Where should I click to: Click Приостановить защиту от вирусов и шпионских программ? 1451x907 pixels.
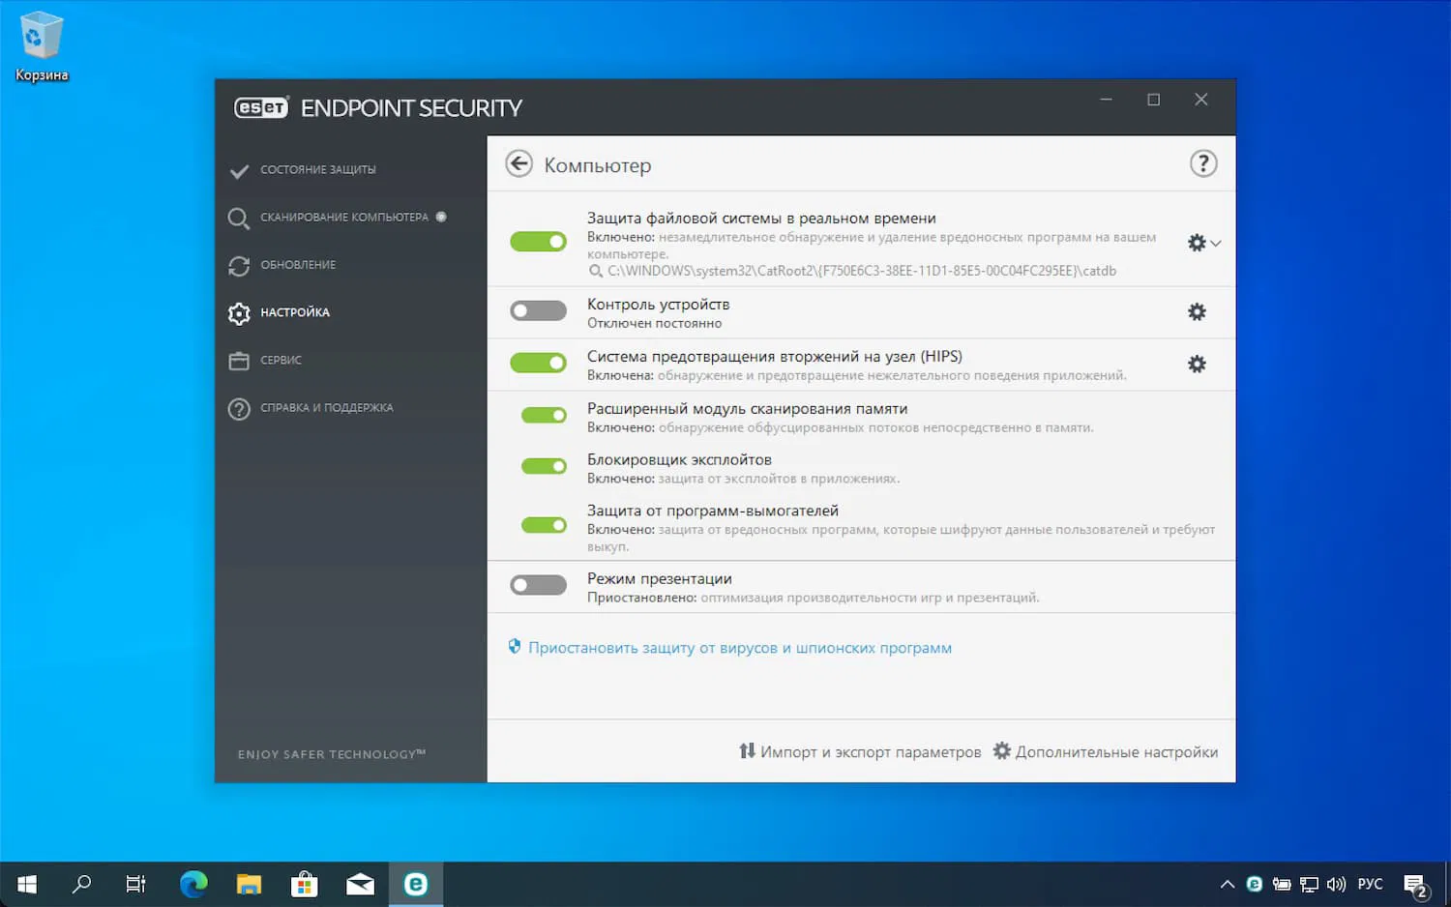point(740,647)
